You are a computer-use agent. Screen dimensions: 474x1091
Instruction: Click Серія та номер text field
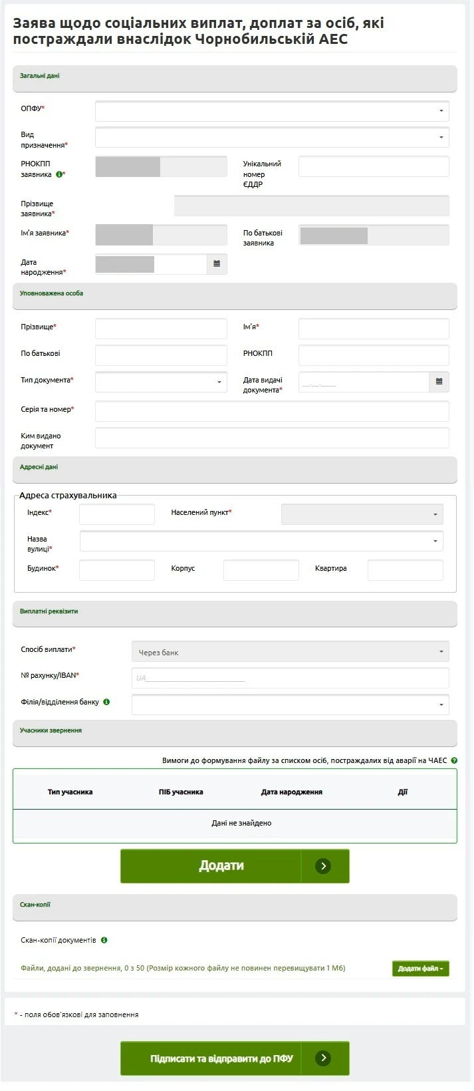click(x=272, y=411)
